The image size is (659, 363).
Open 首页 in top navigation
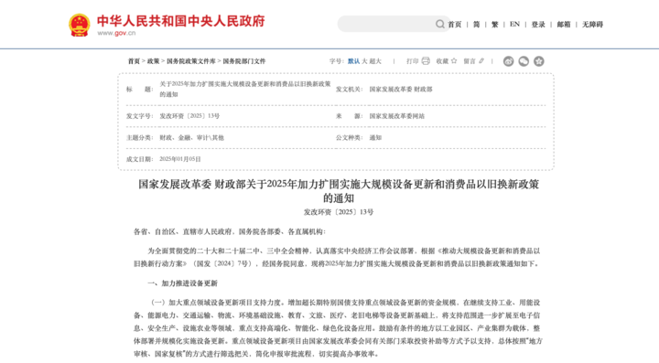click(x=454, y=25)
